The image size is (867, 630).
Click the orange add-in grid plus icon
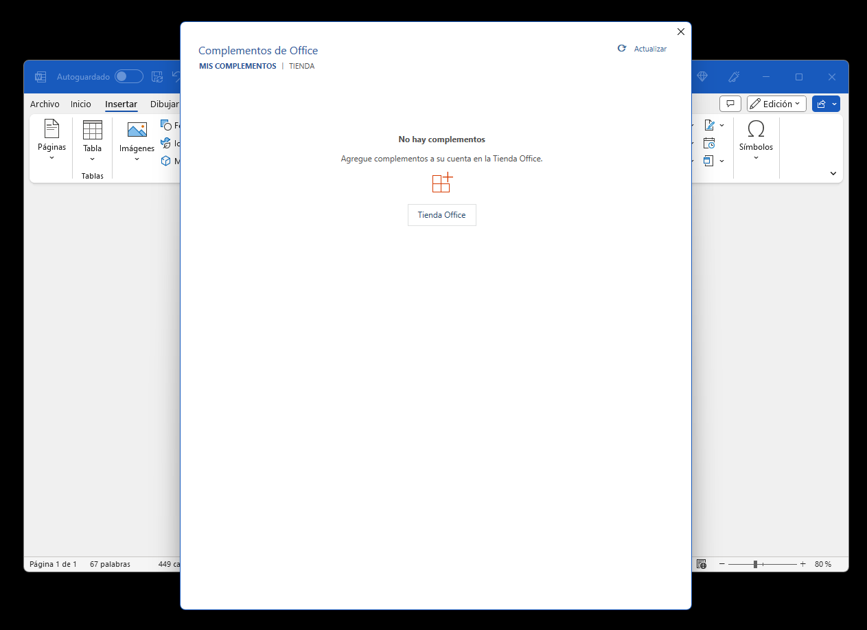pyautogui.click(x=442, y=183)
